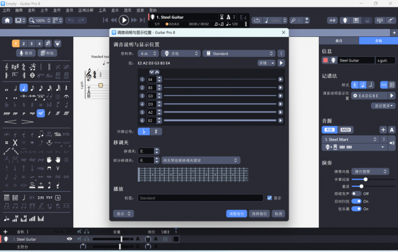Select voice 2 button in edit palette
398x252 pixels.
pos(23,44)
